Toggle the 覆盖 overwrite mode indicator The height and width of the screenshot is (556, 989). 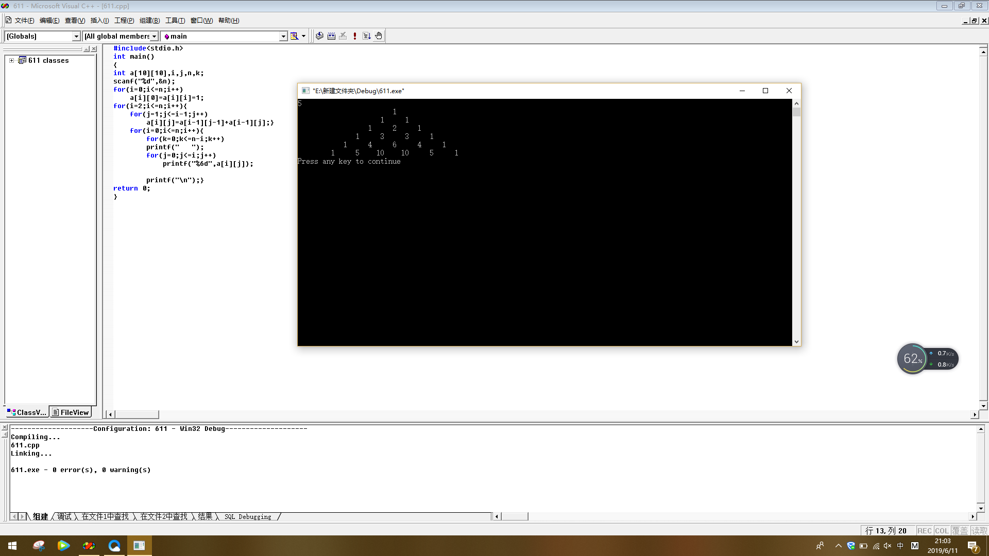pos(960,531)
